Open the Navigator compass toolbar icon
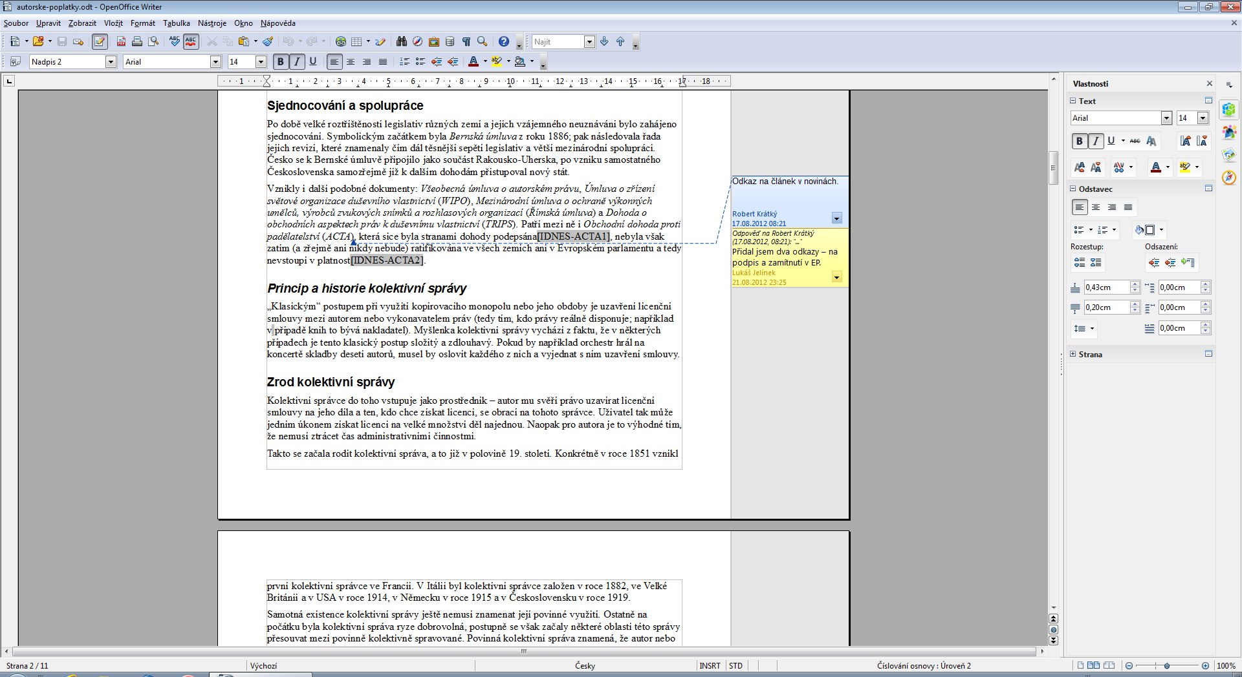Image resolution: width=1242 pixels, height=677 pixels. point(418,42)
